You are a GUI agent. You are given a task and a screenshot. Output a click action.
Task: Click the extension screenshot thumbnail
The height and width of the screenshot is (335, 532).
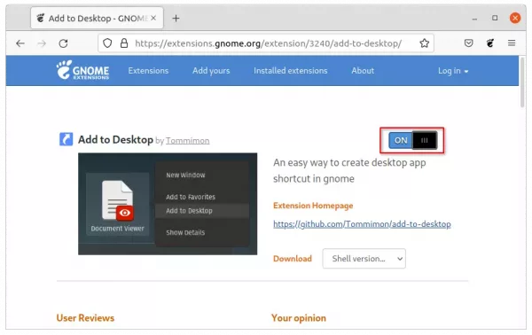tap(168, 204)
